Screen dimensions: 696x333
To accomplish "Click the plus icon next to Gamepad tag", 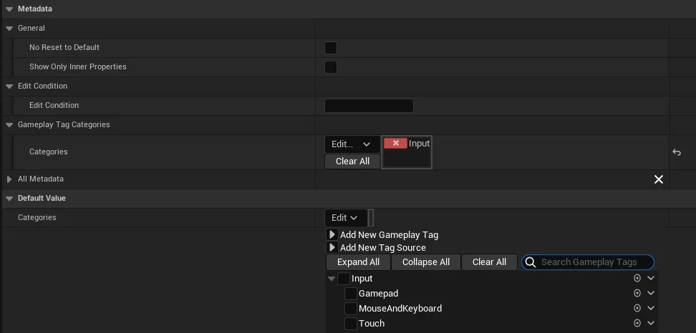I will (637, 293).
